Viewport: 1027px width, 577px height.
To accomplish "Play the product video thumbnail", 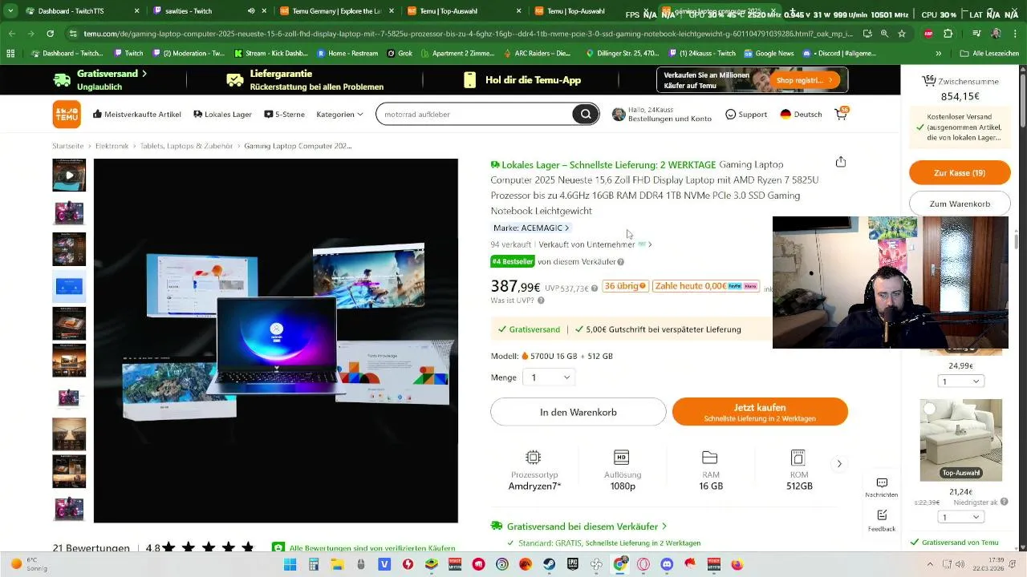I will pyautogui.click(x=69, y=175).
